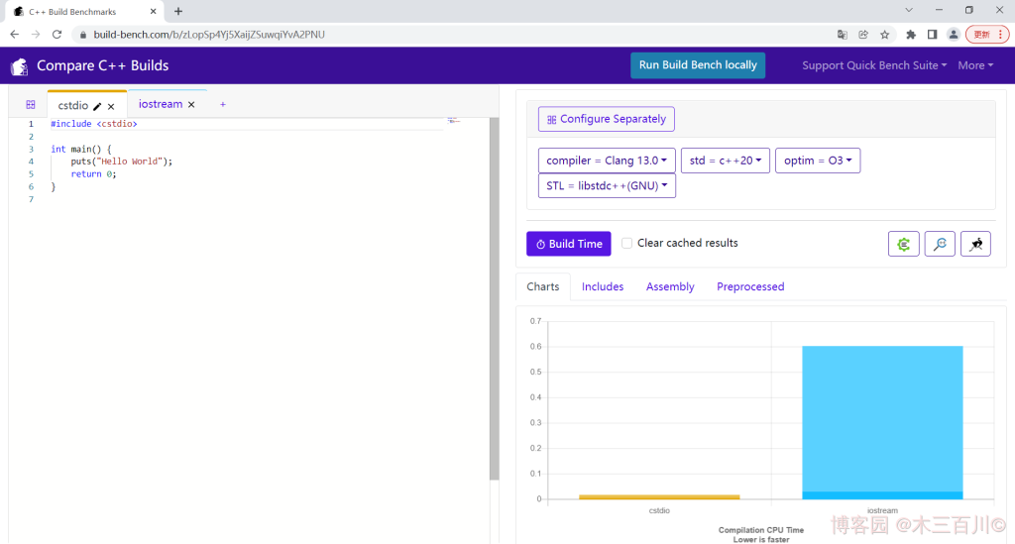Viewport: 1015px width, 544px height.
Task: Click the magnifier C++ Insights icon
Action: click(x=940, y=244)
